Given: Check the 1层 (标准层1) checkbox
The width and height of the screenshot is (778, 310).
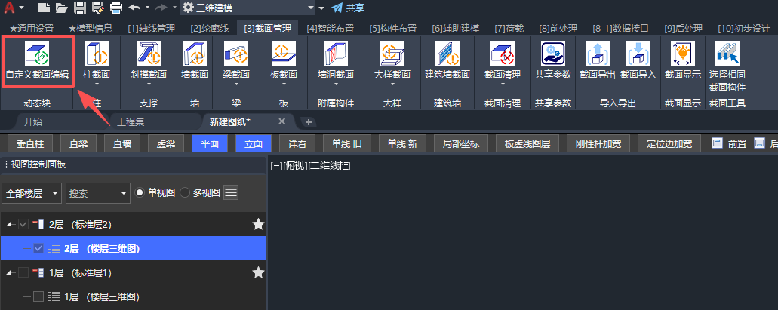Looking at the screenshot, I should [23, 272].
